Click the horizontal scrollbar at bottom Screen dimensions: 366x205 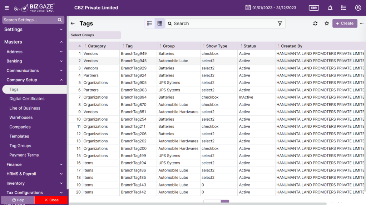pyautogui.click(x=197, y=204)
